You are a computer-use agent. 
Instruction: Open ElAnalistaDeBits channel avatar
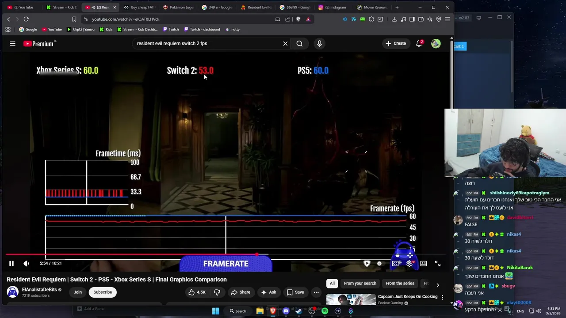[12, 292]
